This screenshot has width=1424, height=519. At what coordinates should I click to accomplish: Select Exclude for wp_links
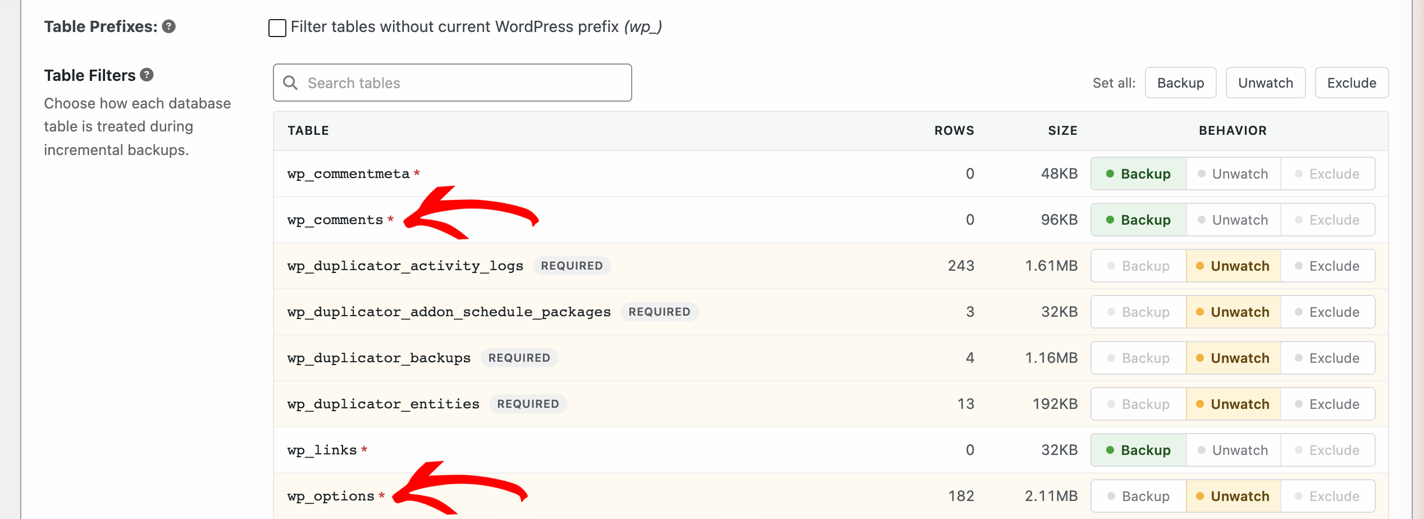tap(1328, 450)
